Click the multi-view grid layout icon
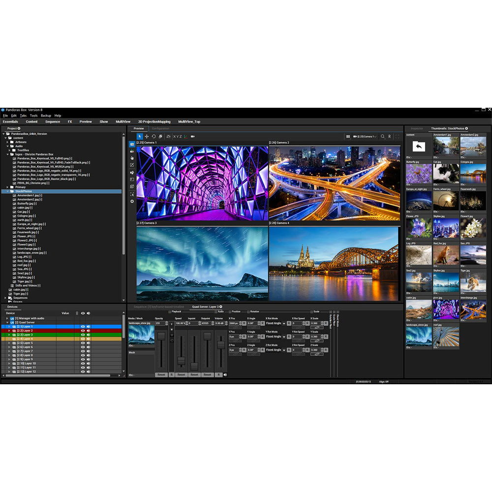 click(348, 136)
